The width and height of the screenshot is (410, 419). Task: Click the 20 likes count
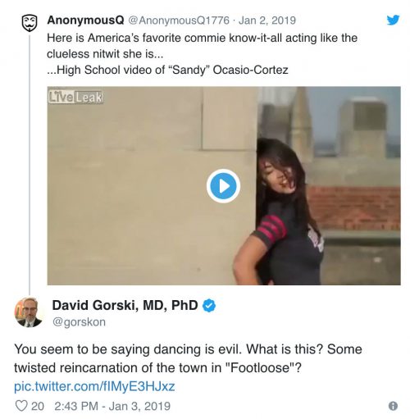click(x=38, y=406)
